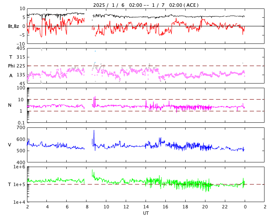Click the '18' hour label on the UT axis
Screen dimensions: 270x216
(x=185, y=207)
